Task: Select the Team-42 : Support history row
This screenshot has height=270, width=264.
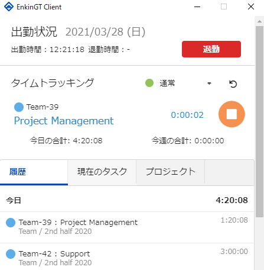Action: click(x=127, y=256)
